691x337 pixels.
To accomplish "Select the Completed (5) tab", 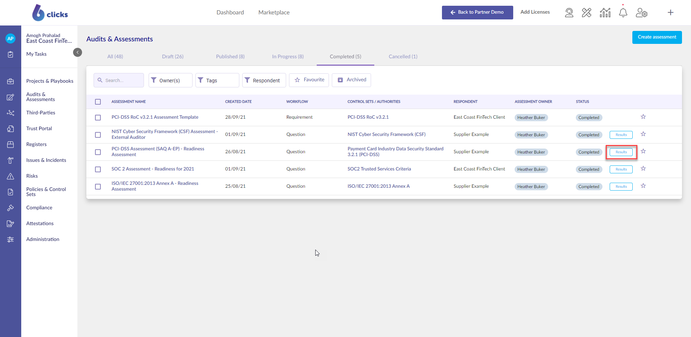I will click(345, 56).
